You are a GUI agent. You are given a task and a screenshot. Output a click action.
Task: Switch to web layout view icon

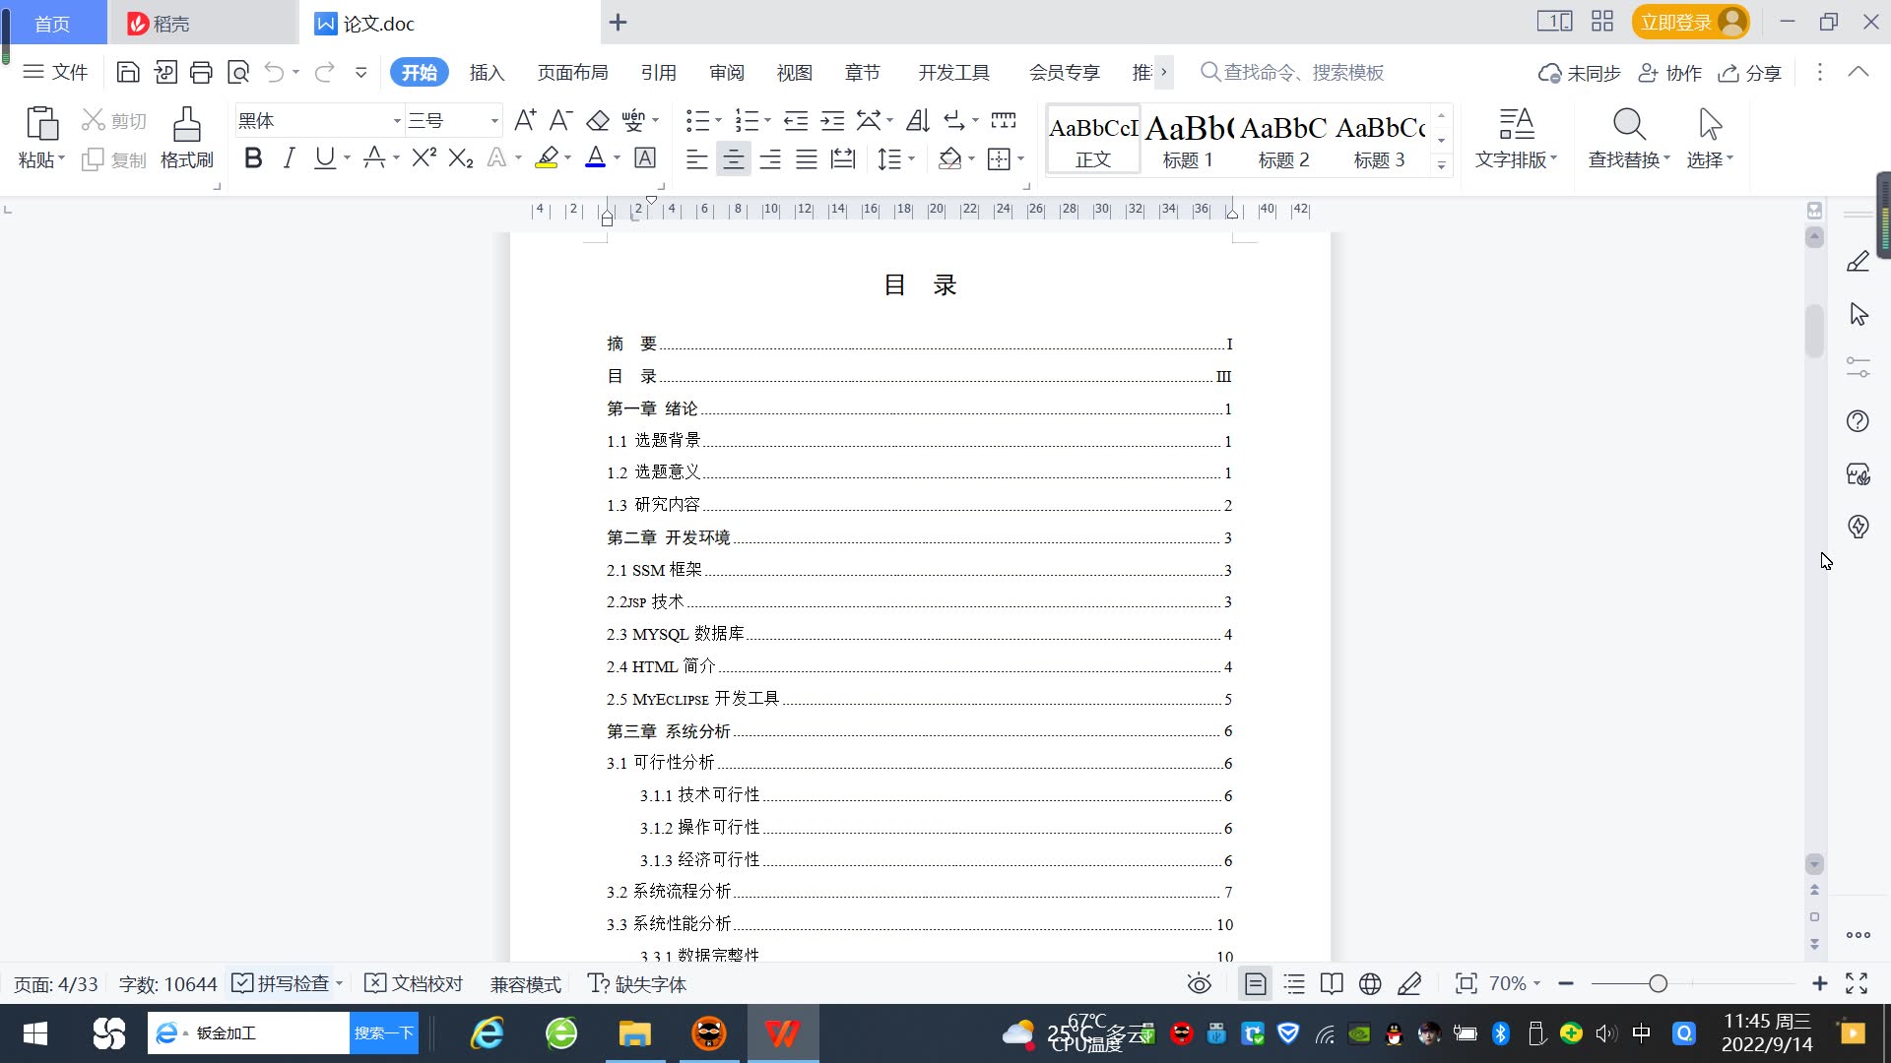(1370, 983)
